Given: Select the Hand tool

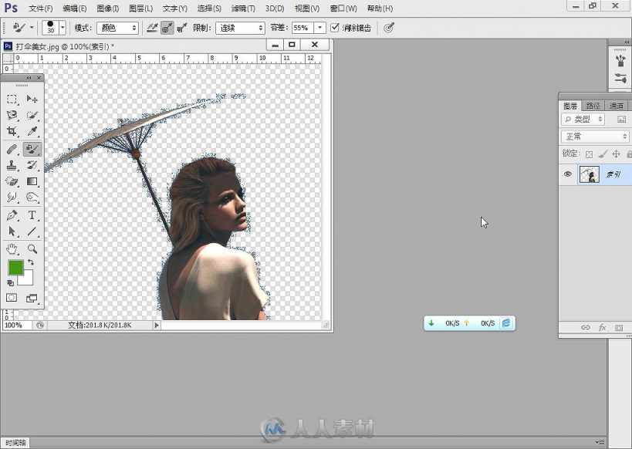Looking at the screenshot, I should pos(12,249).
